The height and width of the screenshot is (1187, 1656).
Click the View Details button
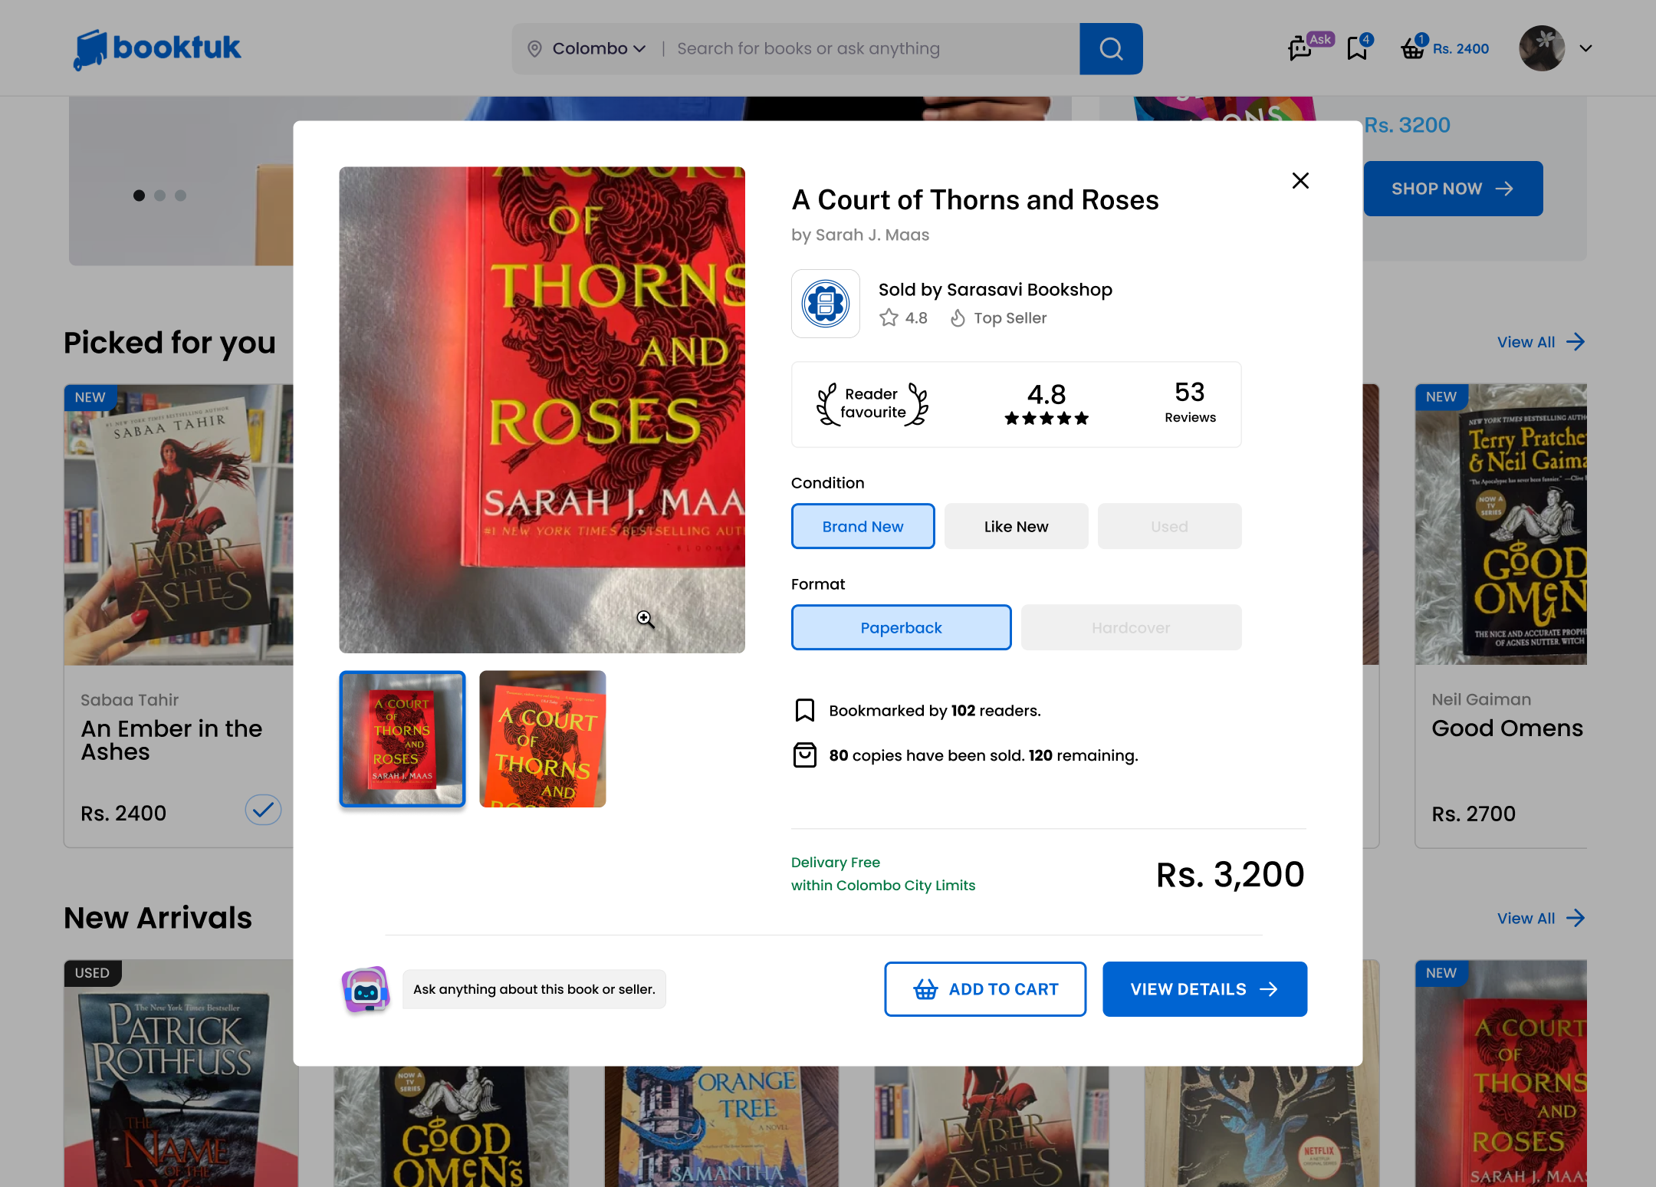[x=1204, y=989]
